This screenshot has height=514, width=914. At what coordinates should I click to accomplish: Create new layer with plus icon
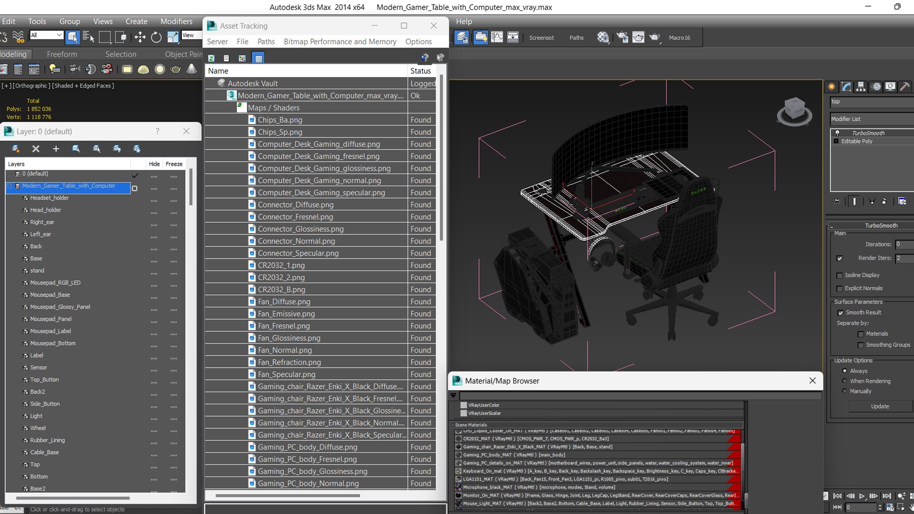point(56,149)
